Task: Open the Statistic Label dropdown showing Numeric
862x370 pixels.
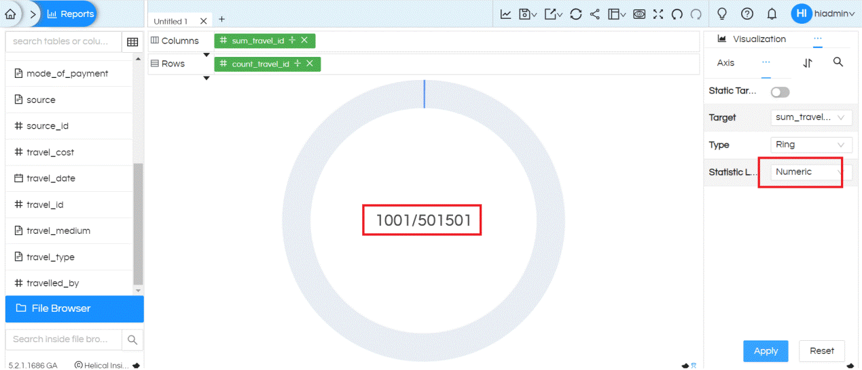Action: (x=812, y=172)
